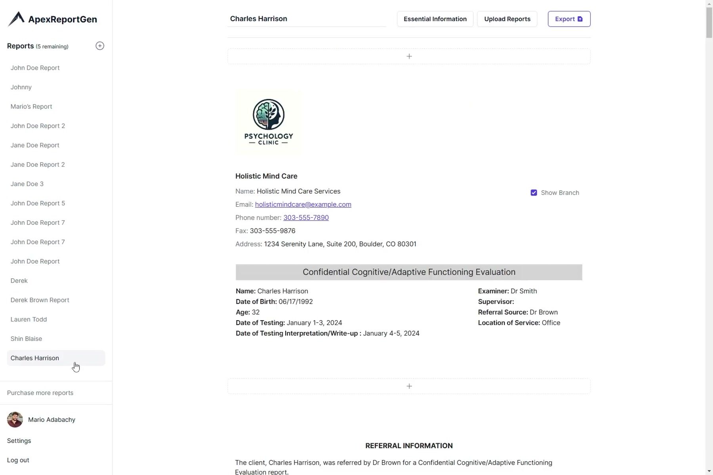Click Mario Adabachy user name

pyautogui.click(x=51, y=420)
